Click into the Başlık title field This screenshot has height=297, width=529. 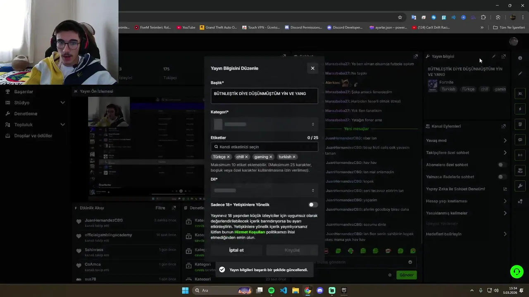click(x=264, y=96)
